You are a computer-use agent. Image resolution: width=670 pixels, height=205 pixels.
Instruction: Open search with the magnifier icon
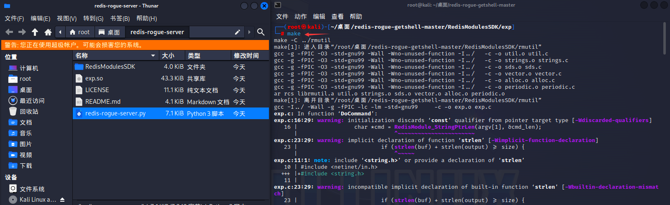[261, 32]
